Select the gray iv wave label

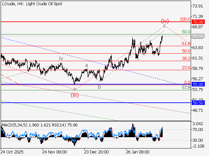(61, 58)
